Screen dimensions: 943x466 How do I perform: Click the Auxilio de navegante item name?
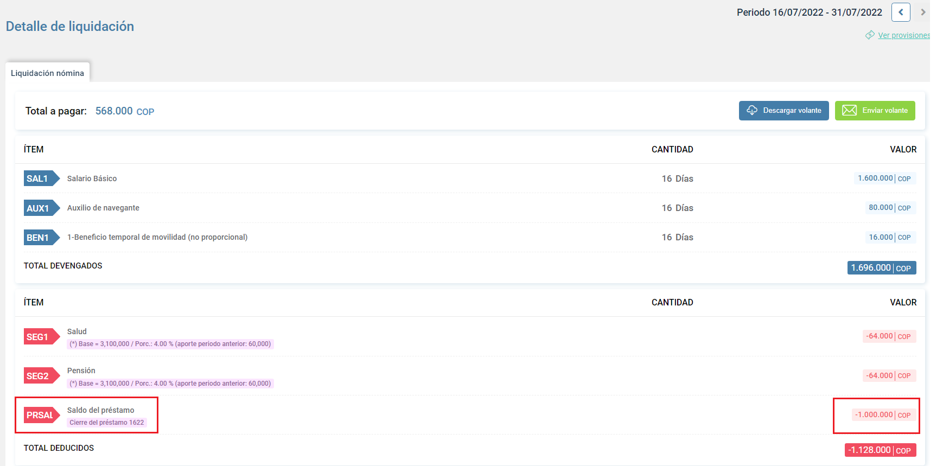(103, 208)
